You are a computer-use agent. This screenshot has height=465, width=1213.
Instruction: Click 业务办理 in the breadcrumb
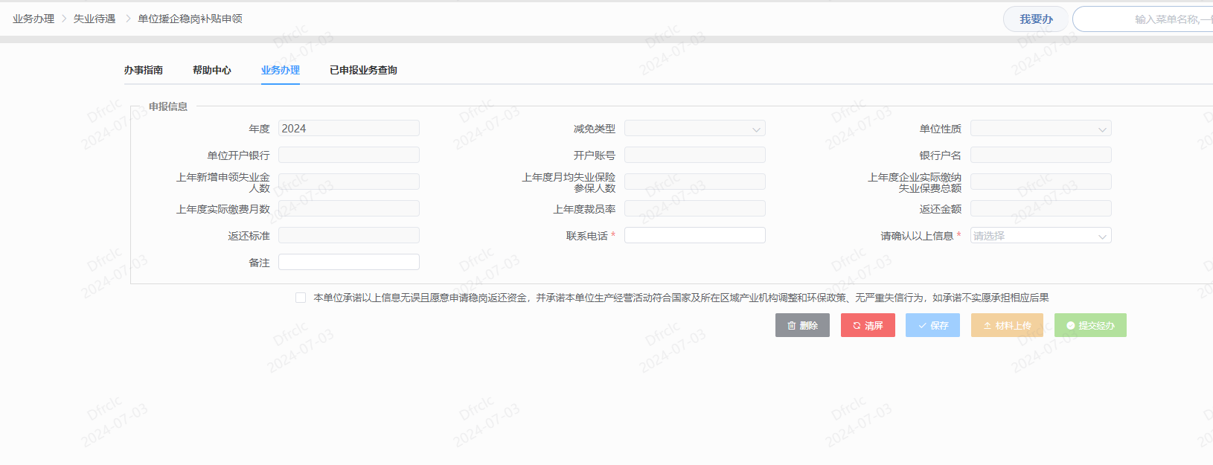[x=33, y=19]
